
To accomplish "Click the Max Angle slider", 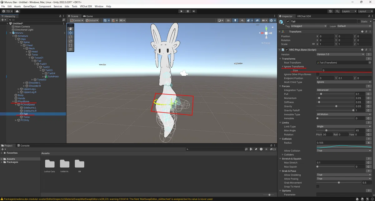I will click(x=335, y=131).
